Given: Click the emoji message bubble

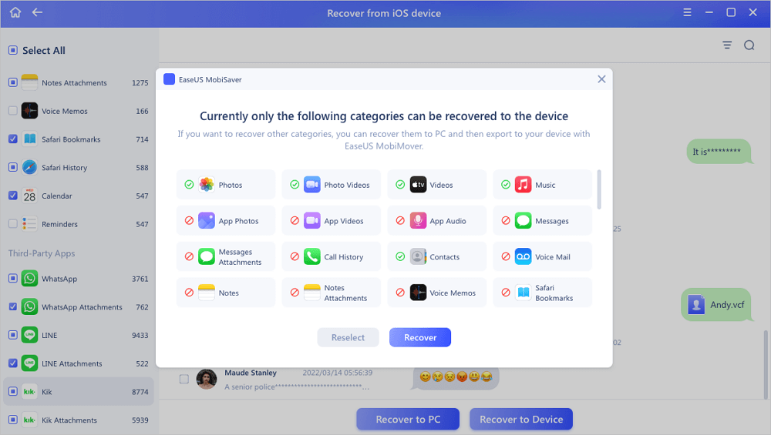Looking at the screenshot, I should tap(456, 376).
